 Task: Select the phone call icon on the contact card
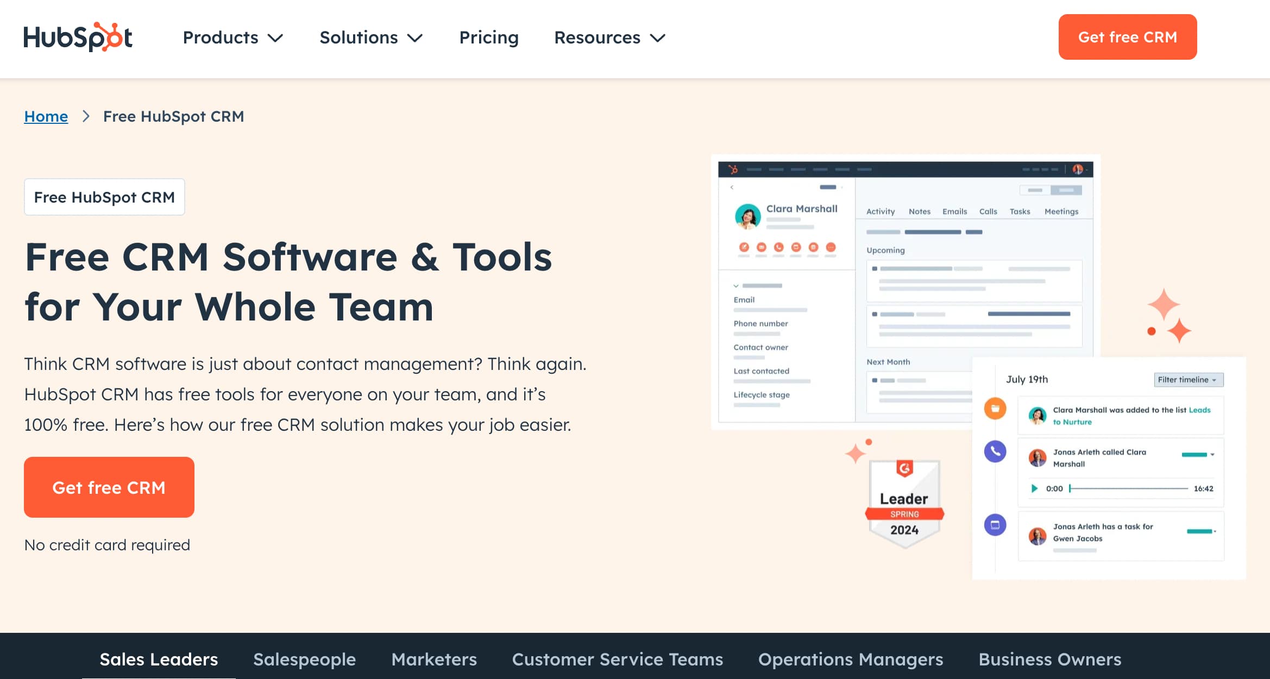coord(778,247)
